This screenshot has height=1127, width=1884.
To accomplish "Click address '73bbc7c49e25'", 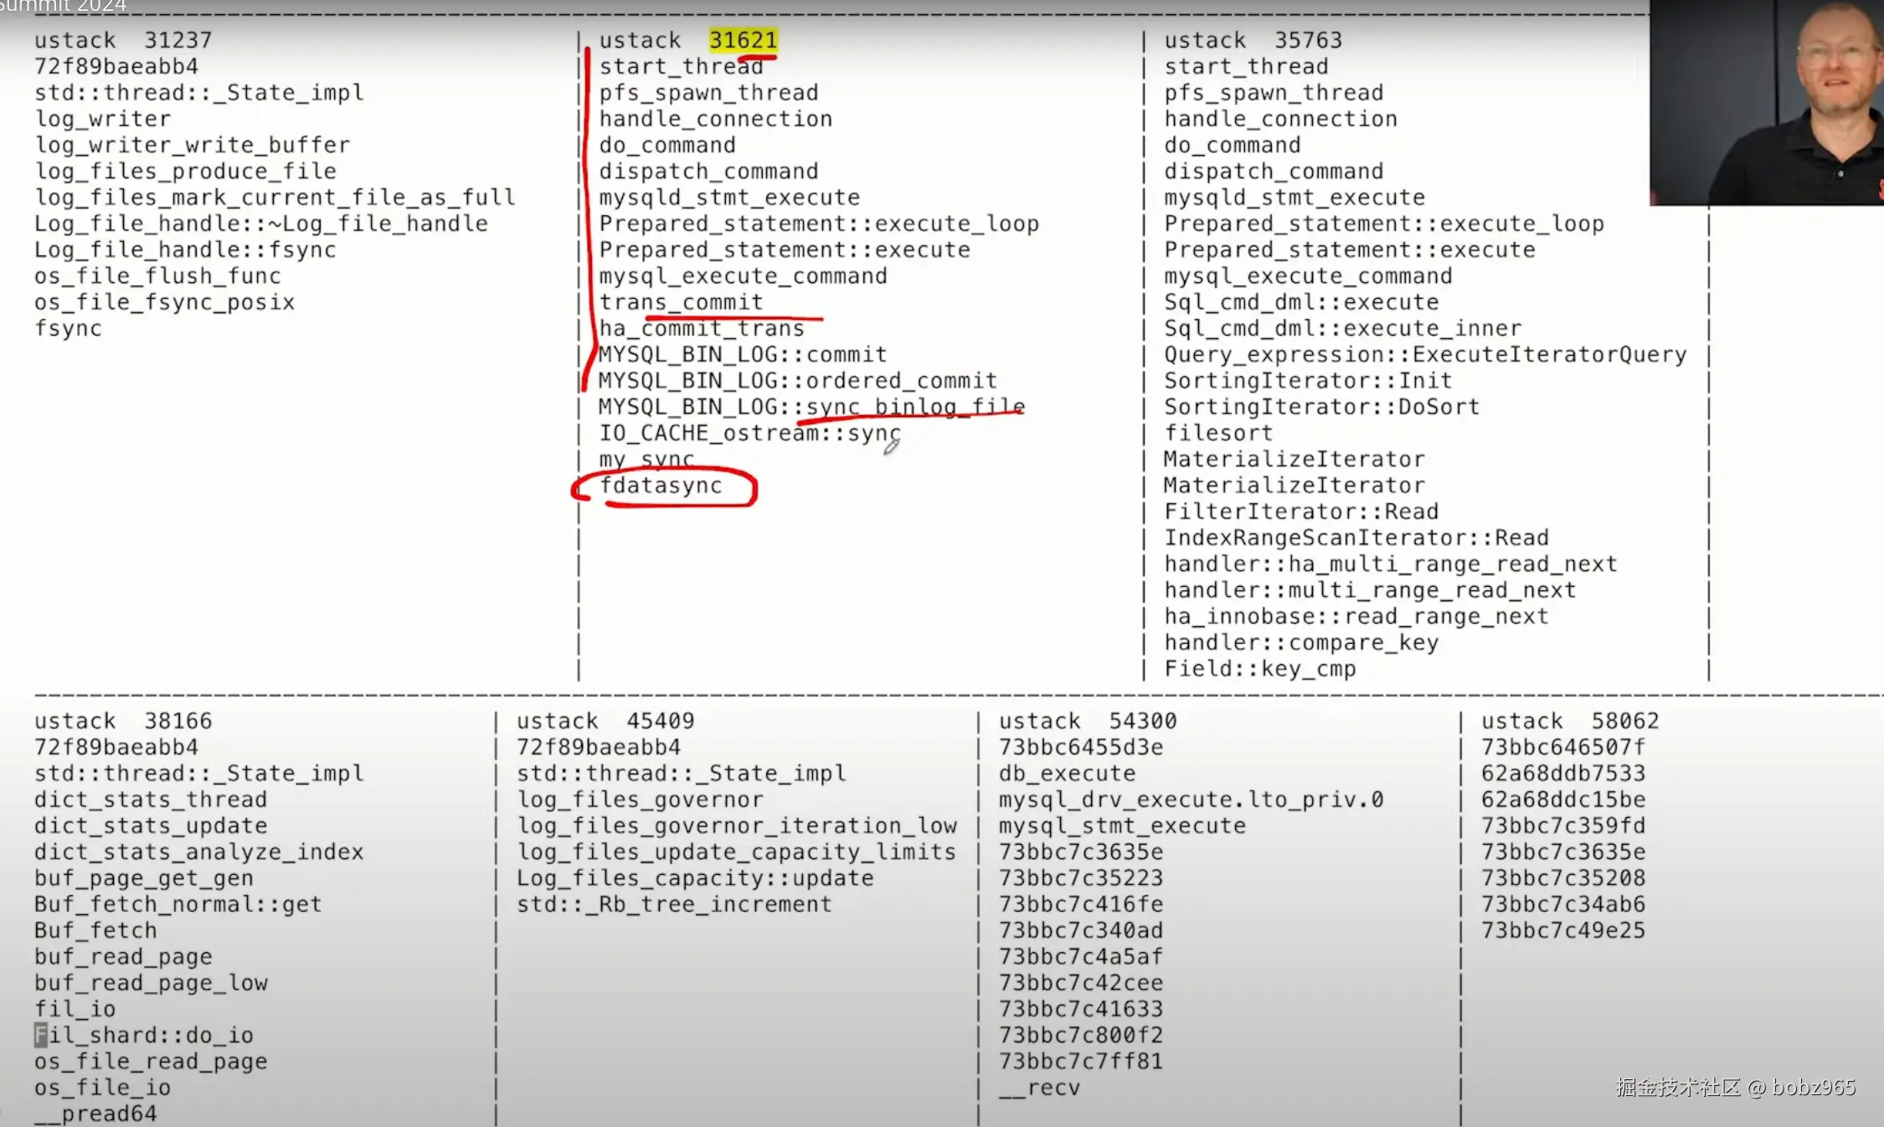I will tap(1563, 930).
